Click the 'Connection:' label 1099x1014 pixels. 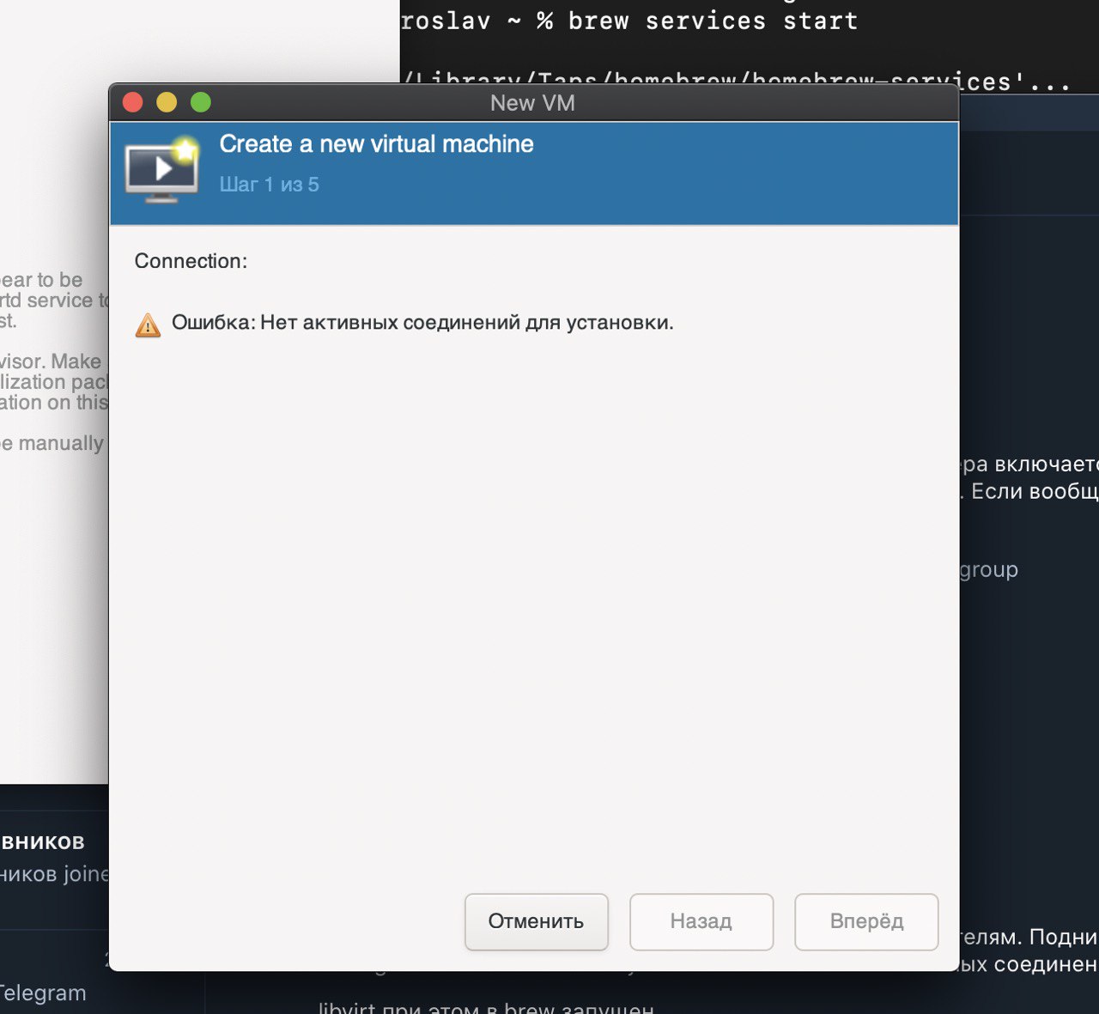(191, 261)
